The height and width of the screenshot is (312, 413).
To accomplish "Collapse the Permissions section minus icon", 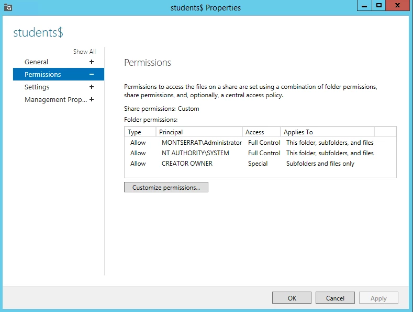I will (x=92, y=74).
